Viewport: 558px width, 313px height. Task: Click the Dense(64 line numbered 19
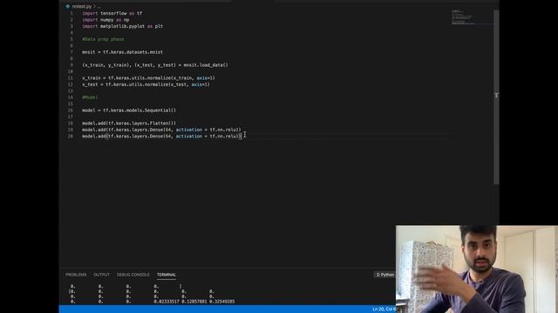point(161,130)
